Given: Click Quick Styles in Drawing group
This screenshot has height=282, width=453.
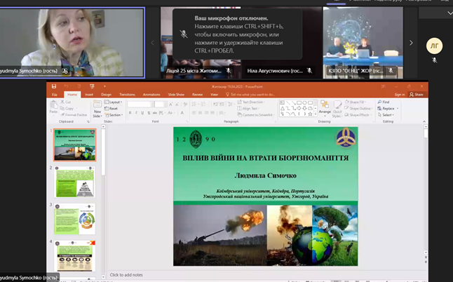Looking at the screenshot, I should pos(337,109).
